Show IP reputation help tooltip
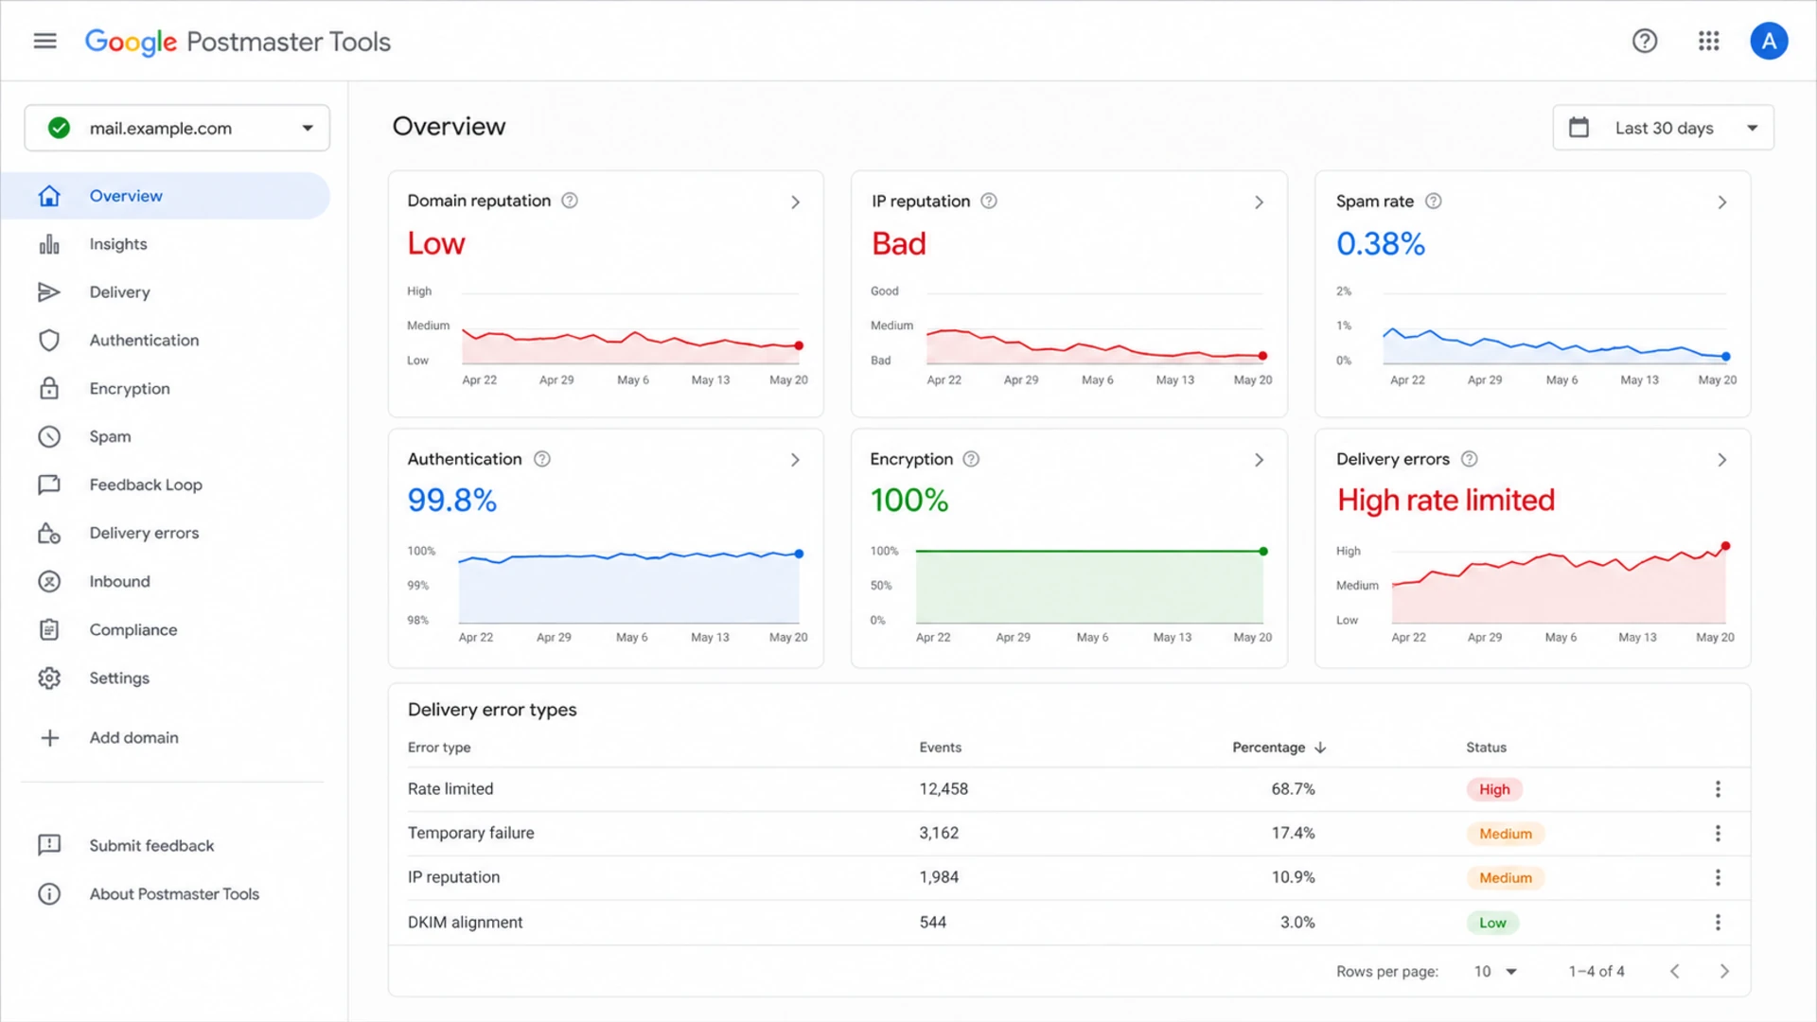 point(989,201)
